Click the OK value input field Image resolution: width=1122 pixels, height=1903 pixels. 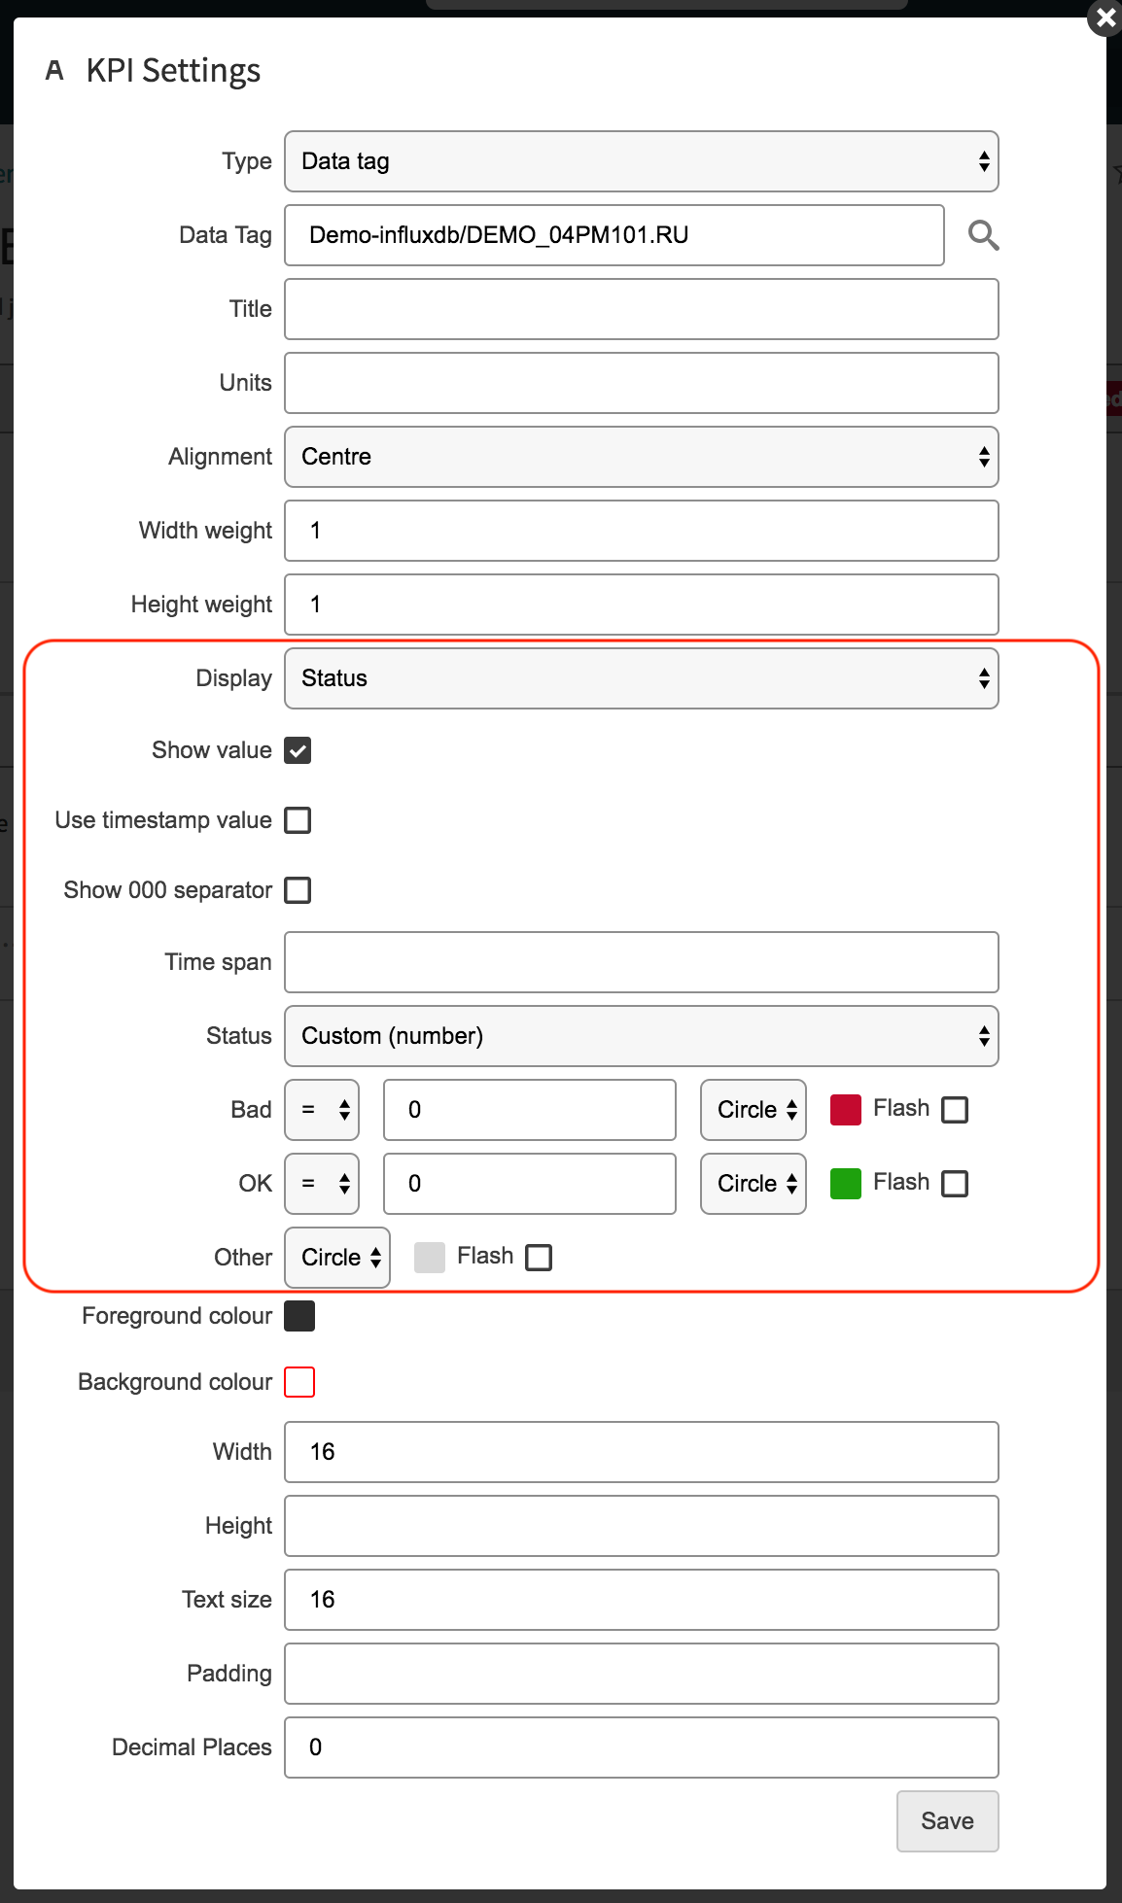click(530, 1184)
